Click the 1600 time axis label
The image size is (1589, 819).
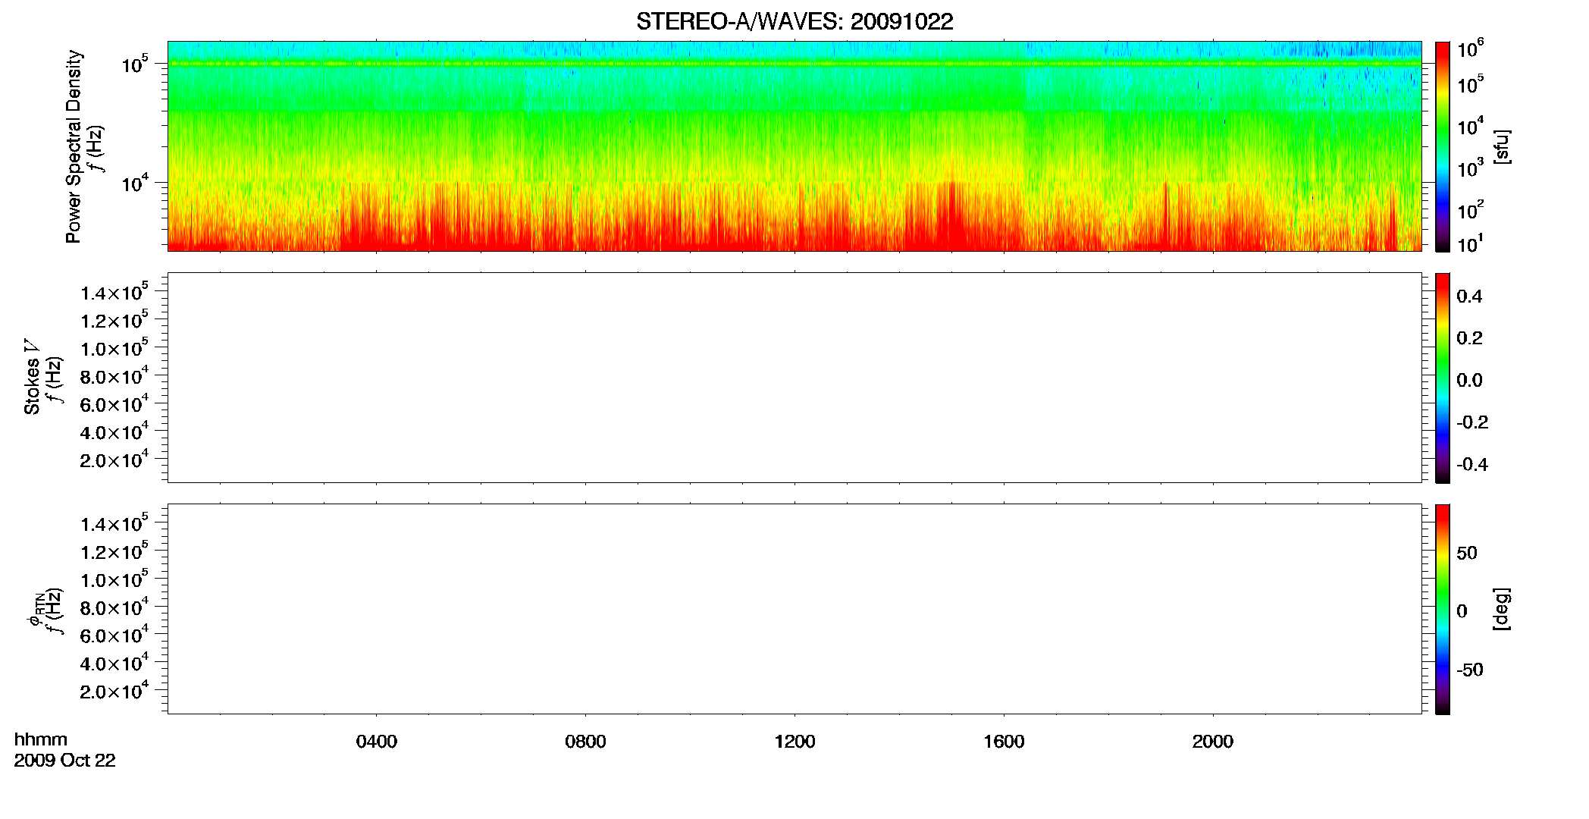pos(1004,742)
